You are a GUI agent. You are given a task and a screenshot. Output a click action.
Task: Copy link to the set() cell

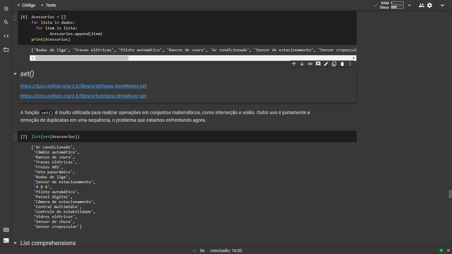310,64
